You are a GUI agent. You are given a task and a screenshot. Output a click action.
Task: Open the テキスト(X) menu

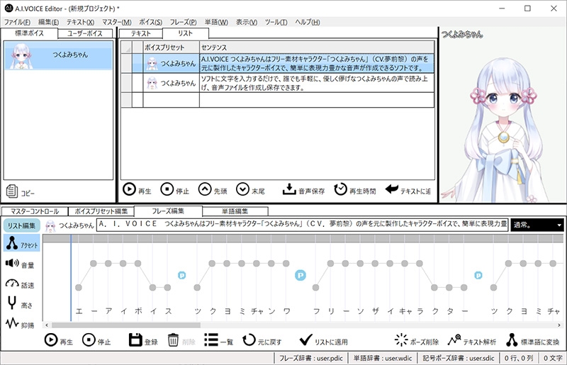80,22
